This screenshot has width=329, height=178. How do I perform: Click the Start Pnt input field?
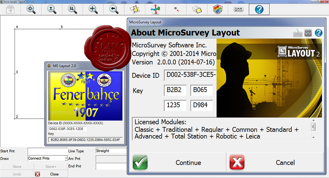[48, 151]
